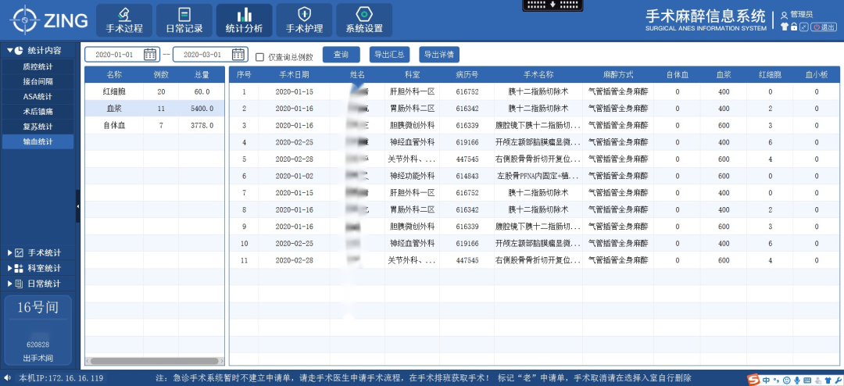Viewport: 844px width, 386px height.
Task: Click the ZING crosshair logo icon
Action: [x=25, y=20]
